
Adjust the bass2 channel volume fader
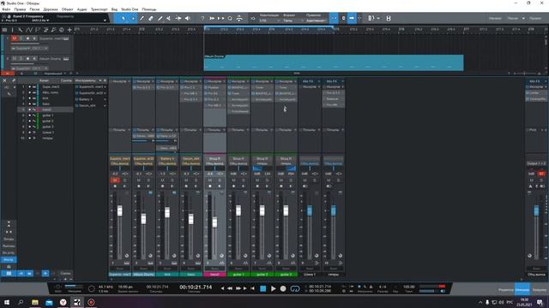214,222
